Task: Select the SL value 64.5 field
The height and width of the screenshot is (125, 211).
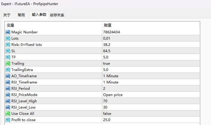Action: [107, 51]
